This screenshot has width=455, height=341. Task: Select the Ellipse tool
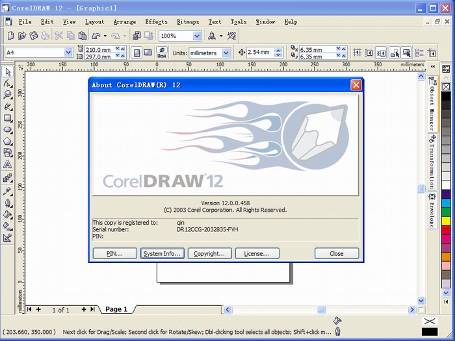tap(8, 130)
